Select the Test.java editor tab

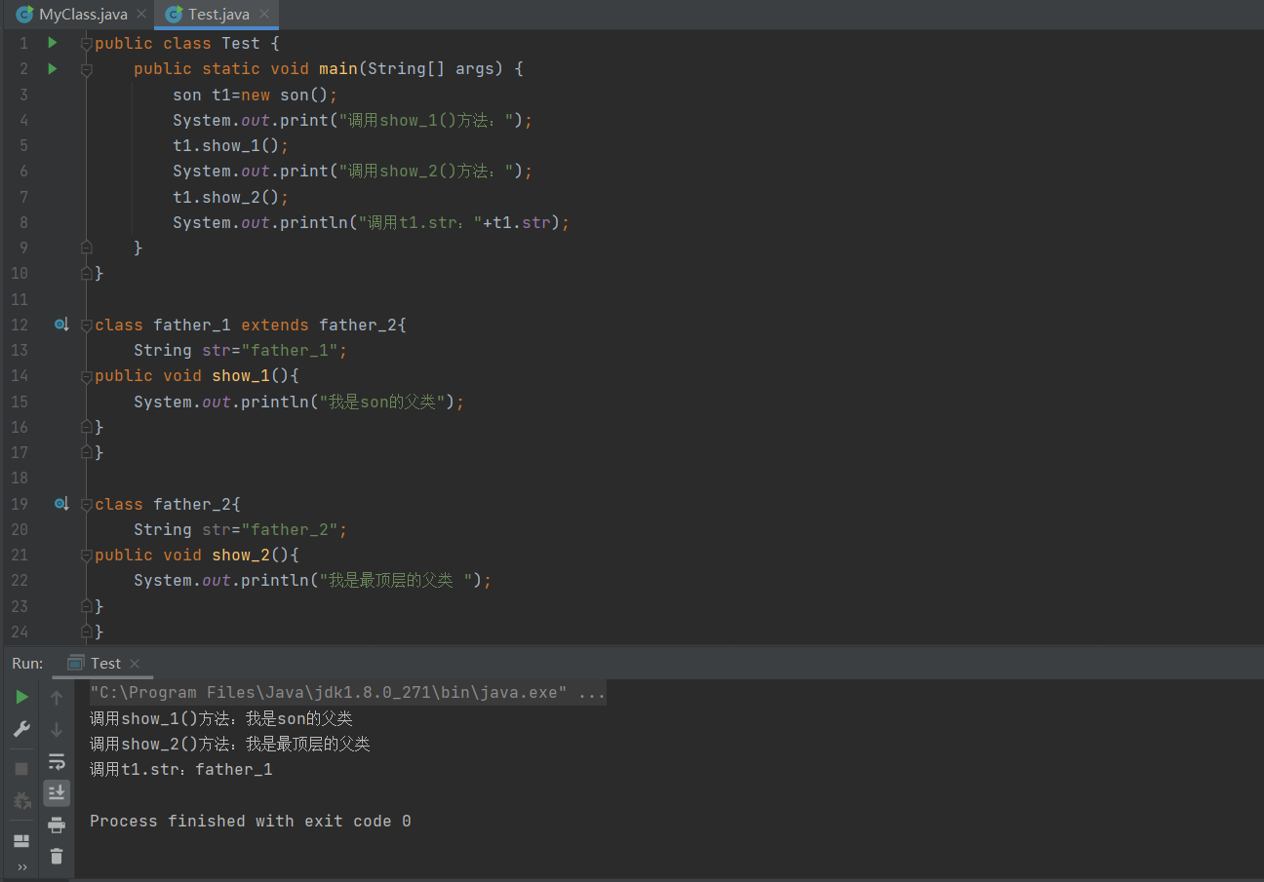(x=218, y=15)
